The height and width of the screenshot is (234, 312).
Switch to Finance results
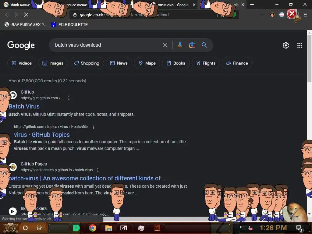pos(237,63)
